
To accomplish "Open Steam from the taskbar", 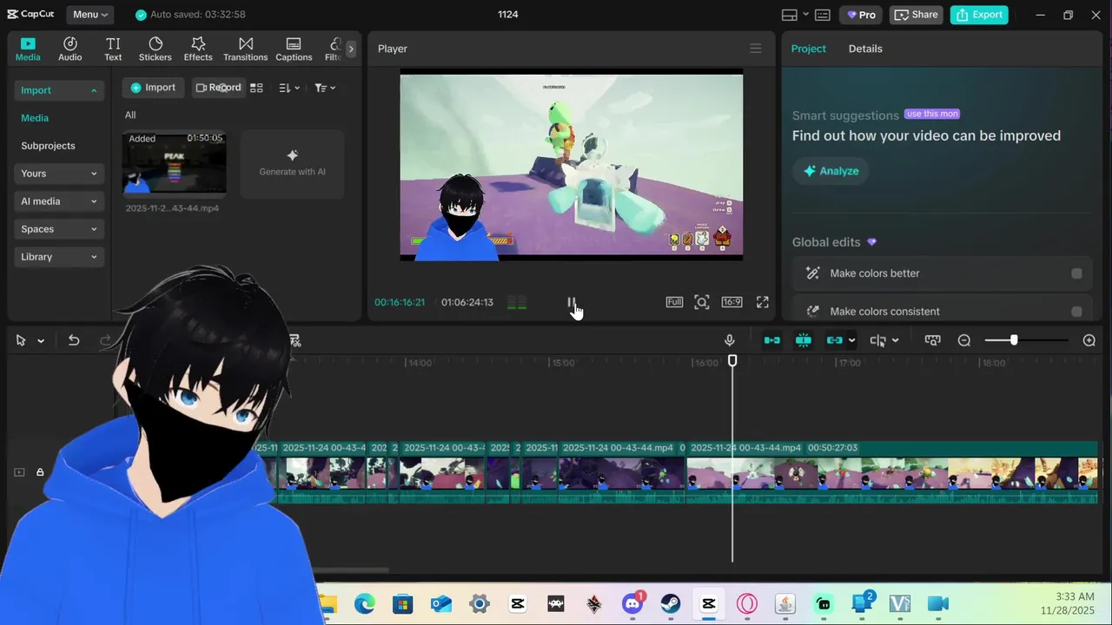I will pos(671,603).
